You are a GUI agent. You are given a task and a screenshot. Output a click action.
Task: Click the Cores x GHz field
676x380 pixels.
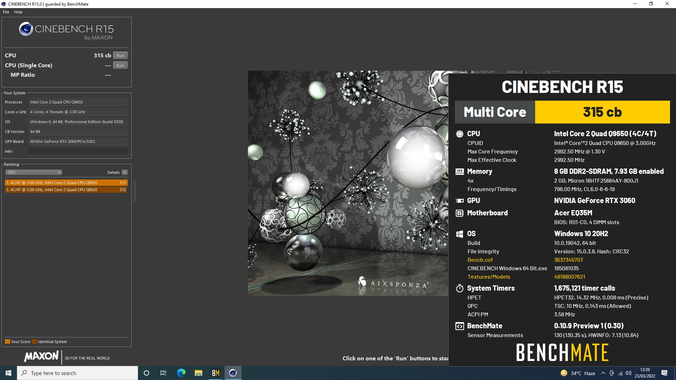click(78, 112)
